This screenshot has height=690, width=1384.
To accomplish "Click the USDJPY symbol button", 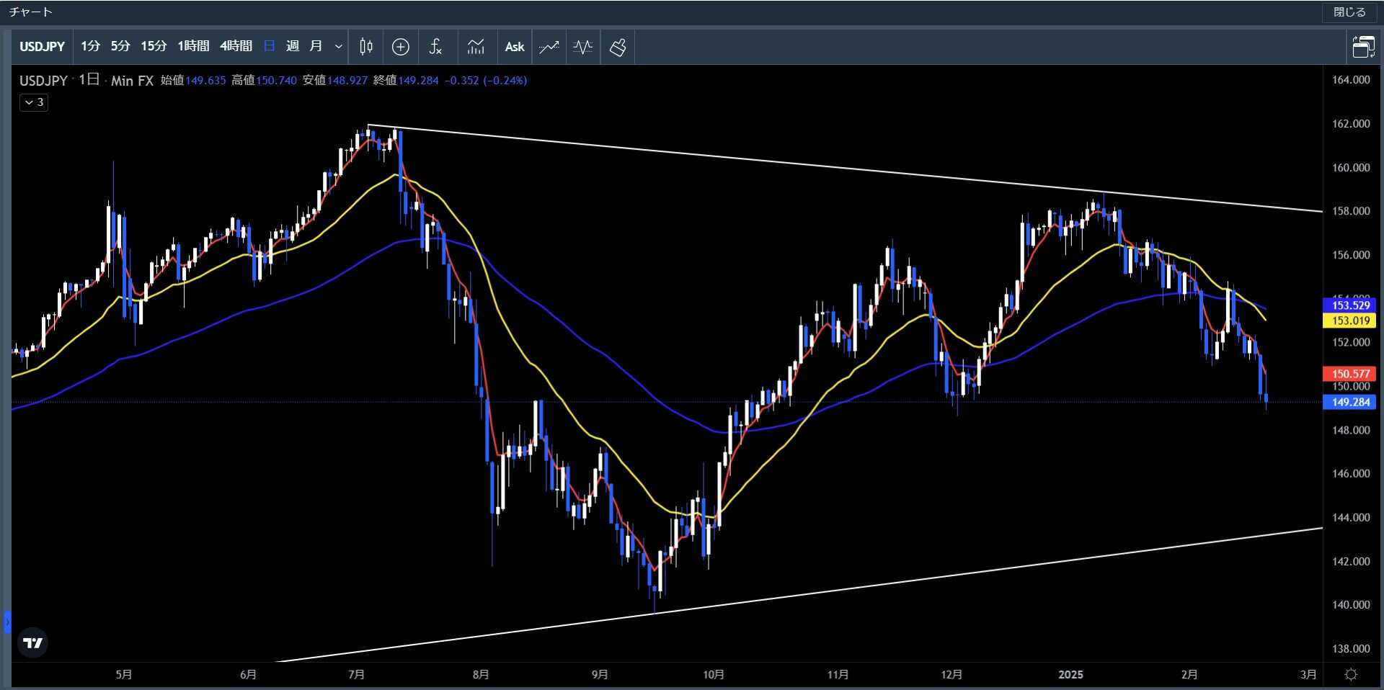I will [42, 47].
